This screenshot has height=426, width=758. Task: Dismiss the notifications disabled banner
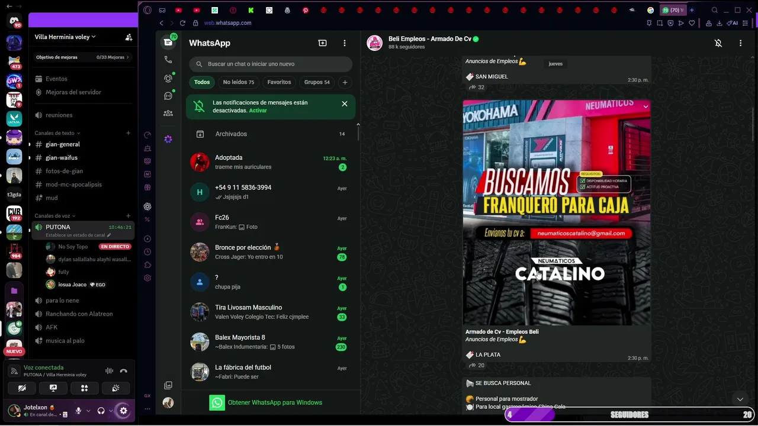345,104
